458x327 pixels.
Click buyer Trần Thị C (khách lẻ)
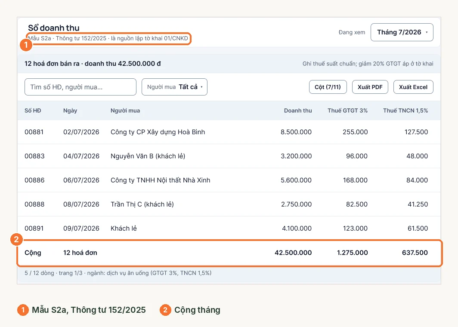pyautogui.click(x=142, y=204)
